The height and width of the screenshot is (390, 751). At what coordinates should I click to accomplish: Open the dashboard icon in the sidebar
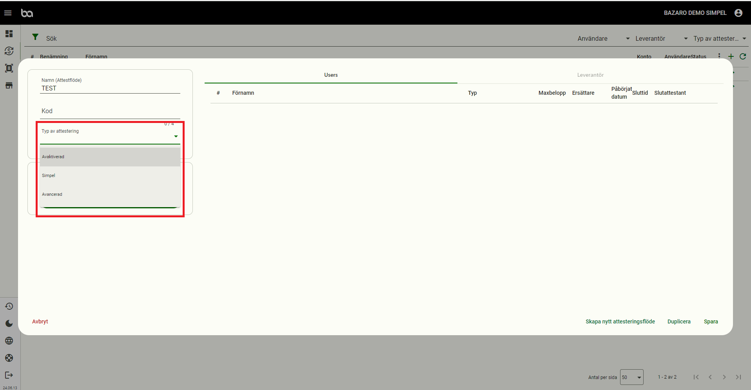[x=9, y=34]
